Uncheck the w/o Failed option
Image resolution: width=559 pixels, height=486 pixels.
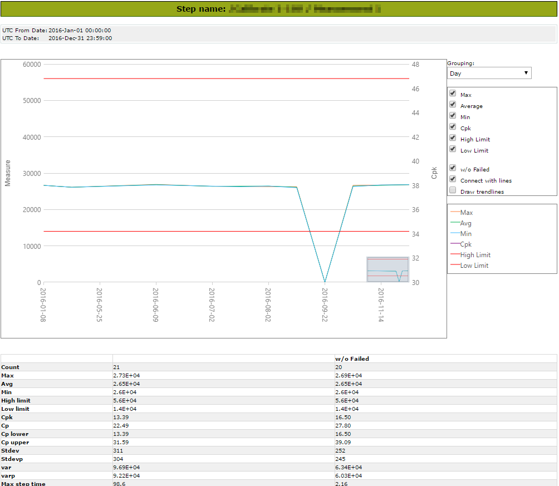click(453, 168)
